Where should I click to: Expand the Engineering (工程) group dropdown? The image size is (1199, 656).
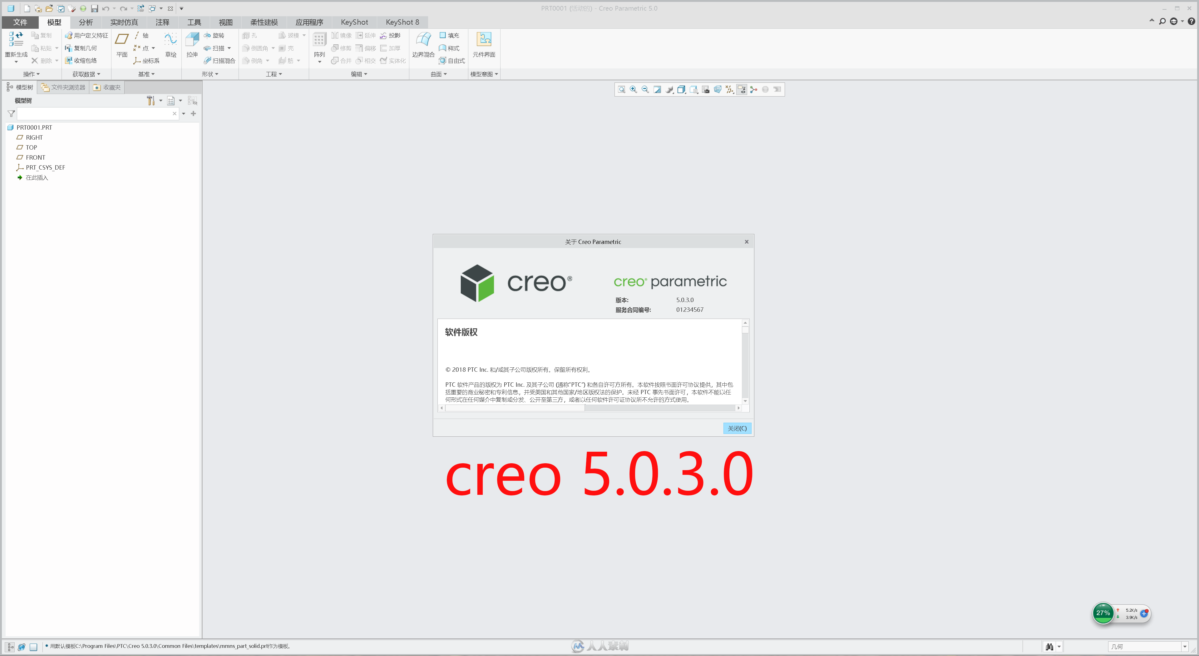[274, 74]
